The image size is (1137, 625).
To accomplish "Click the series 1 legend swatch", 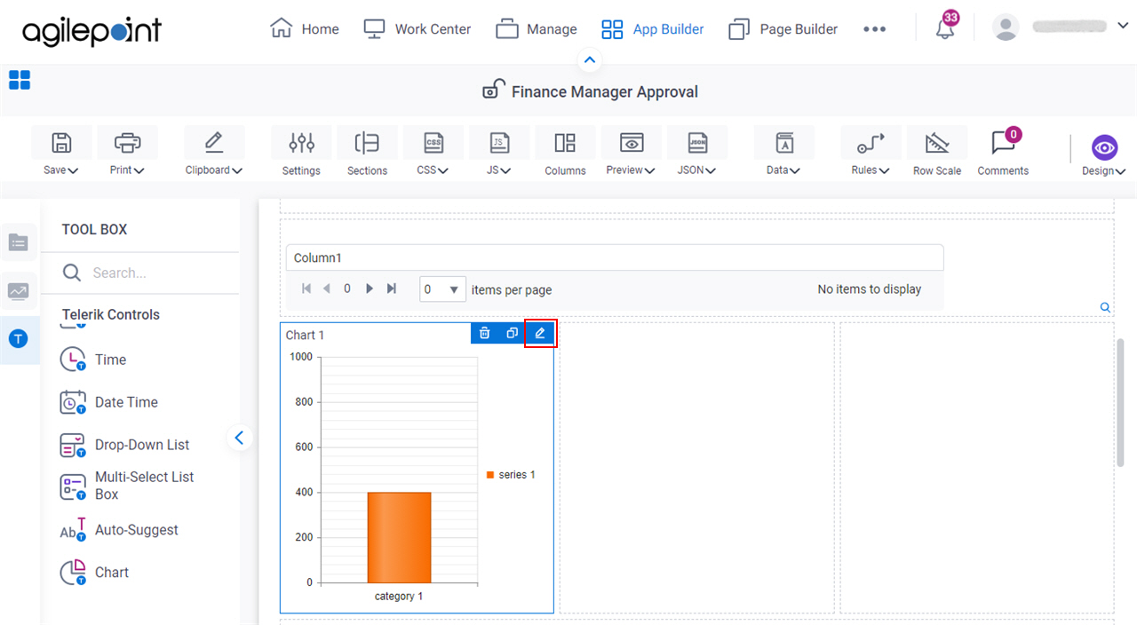I will click(489, 475).
